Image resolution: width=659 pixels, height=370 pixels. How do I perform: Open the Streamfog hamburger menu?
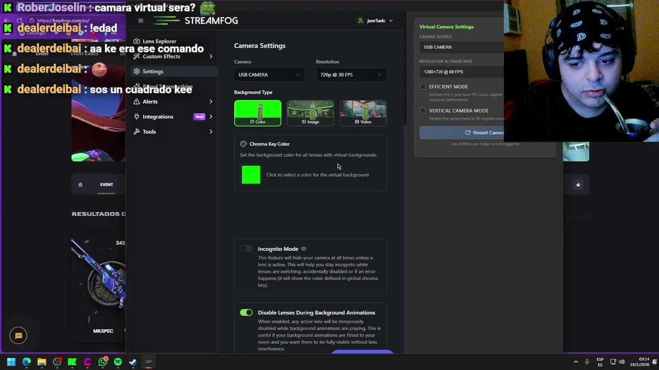pyautogui.click(x=141, y=21)
